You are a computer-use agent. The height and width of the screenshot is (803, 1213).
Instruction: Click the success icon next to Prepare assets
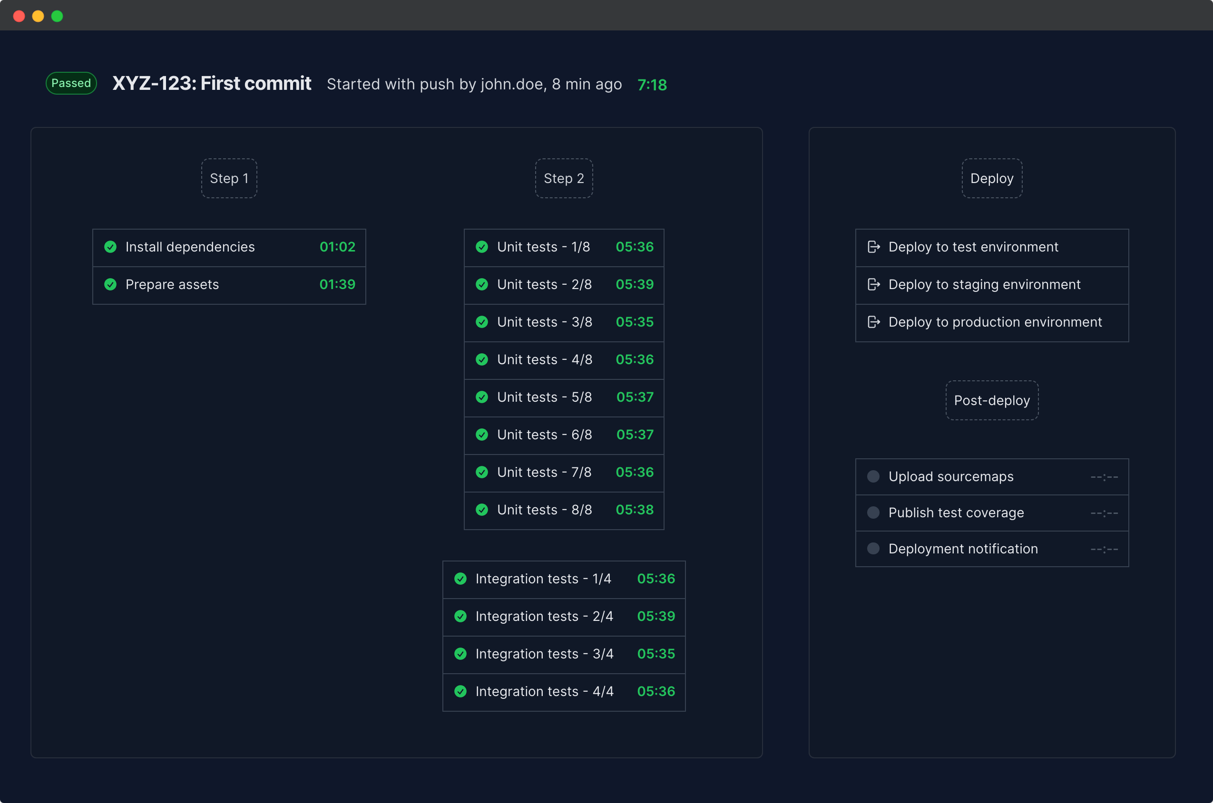(x=111, y=285)
